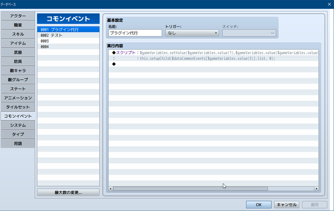
Task: Switch to the タイルセット tab
Action: [18, 107]
